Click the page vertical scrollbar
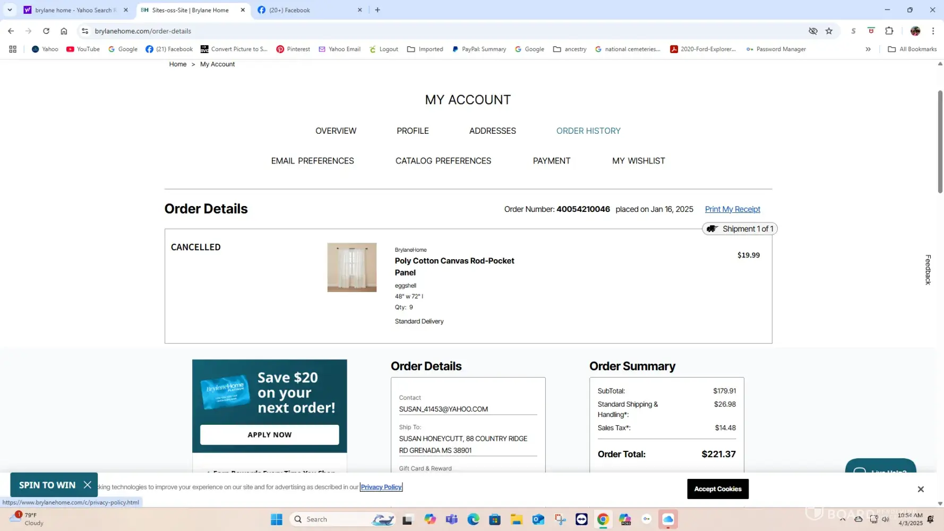The width and height of the screenshot is (944, 531). pyautogui.click(x=940, y=142)
